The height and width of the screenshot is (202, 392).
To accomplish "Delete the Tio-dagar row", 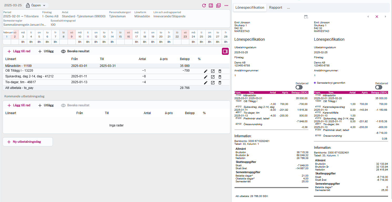I will [x=220, y=83].
